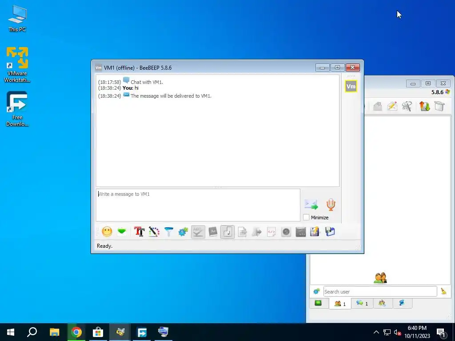Open the font color pencil icon
The image size is (455, 341).
(154, 232)
